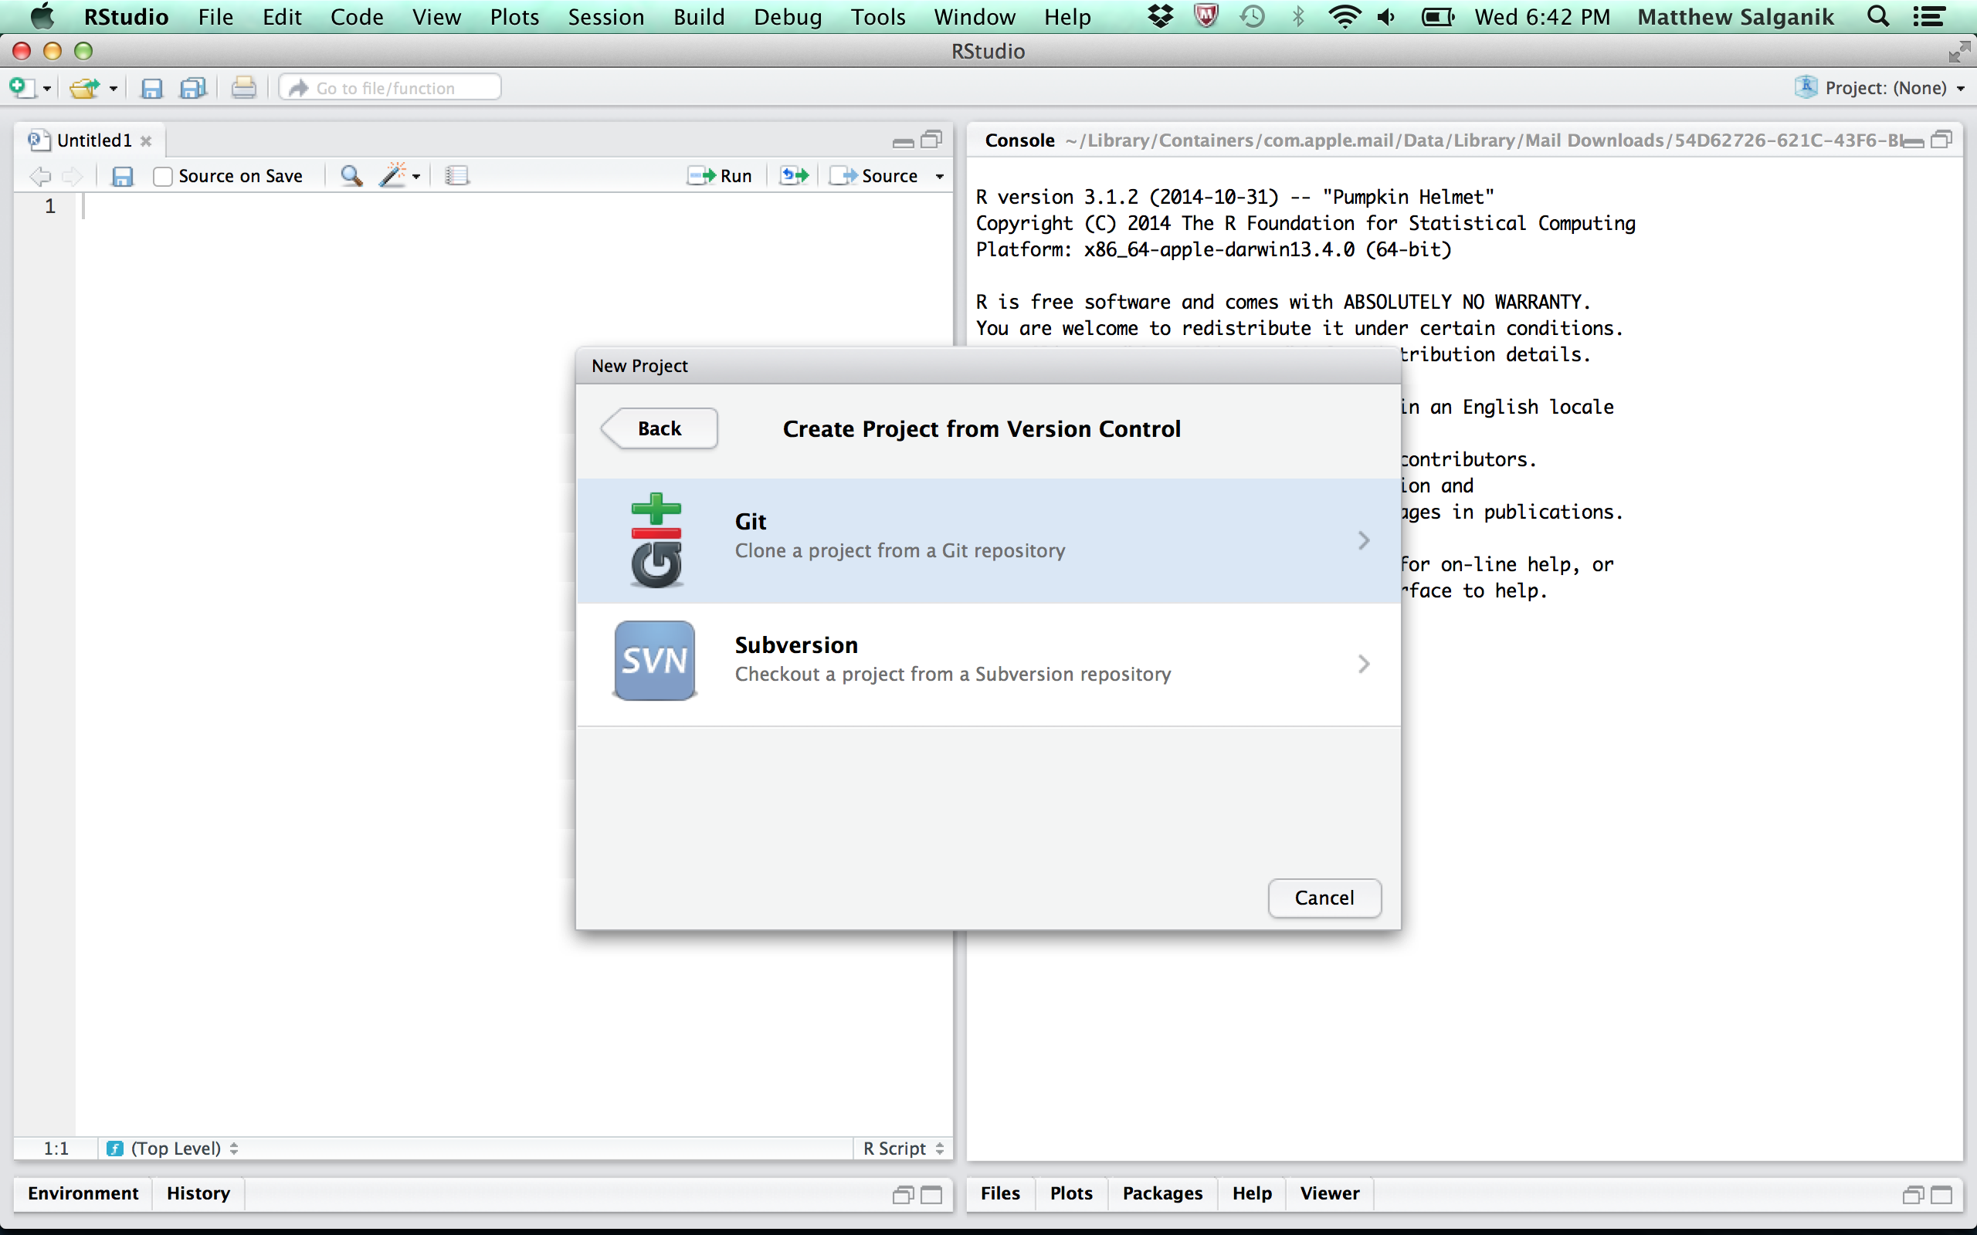Cancel the New Project dialog
1977x1235 pixels.
pyautogui.click(x=1324, y=898)
